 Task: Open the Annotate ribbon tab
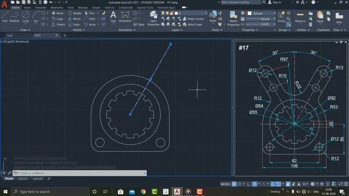pos(40,8)
